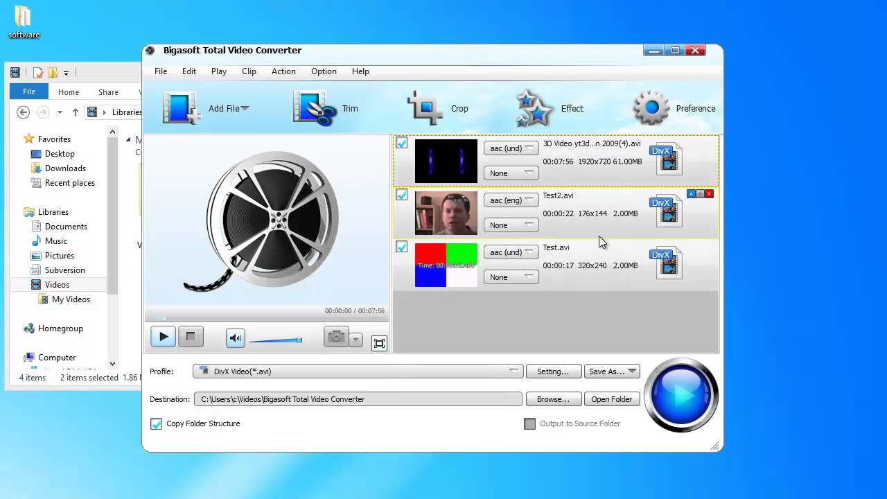Open subtitle None dropdown for Test2.avi
The image size is (887, 499).
[511, 225]
